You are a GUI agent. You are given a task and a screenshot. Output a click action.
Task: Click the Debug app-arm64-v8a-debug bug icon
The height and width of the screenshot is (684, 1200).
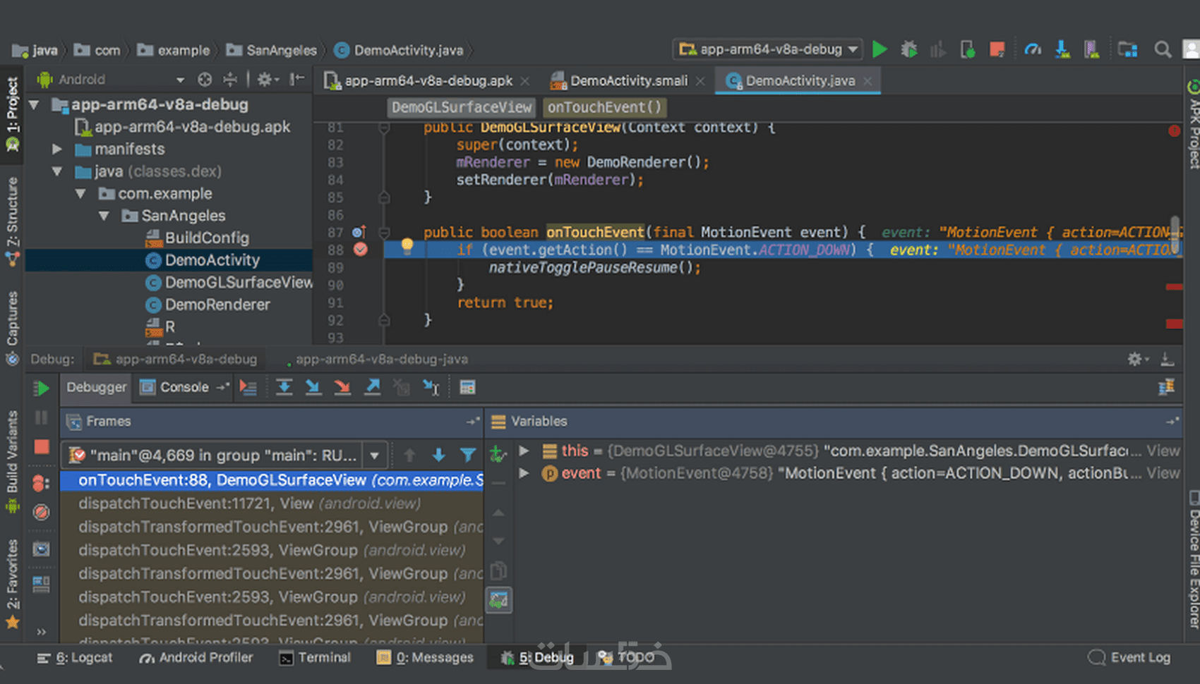pos(909,49)
